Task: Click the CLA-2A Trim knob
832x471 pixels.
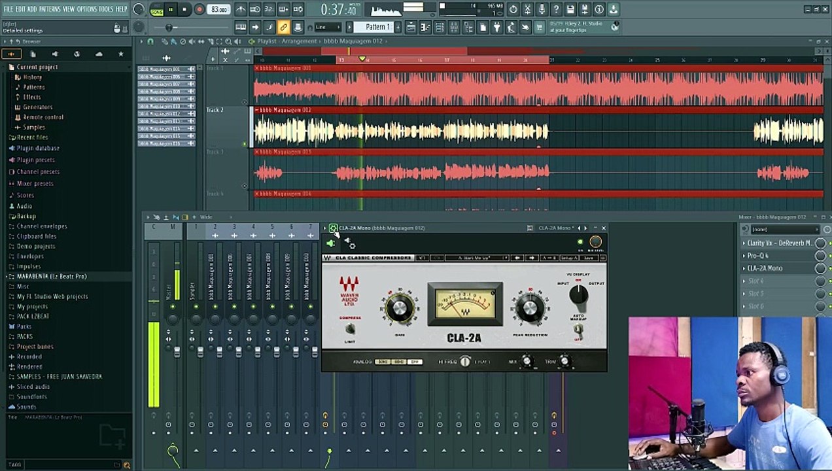Action: click(564, 361)
